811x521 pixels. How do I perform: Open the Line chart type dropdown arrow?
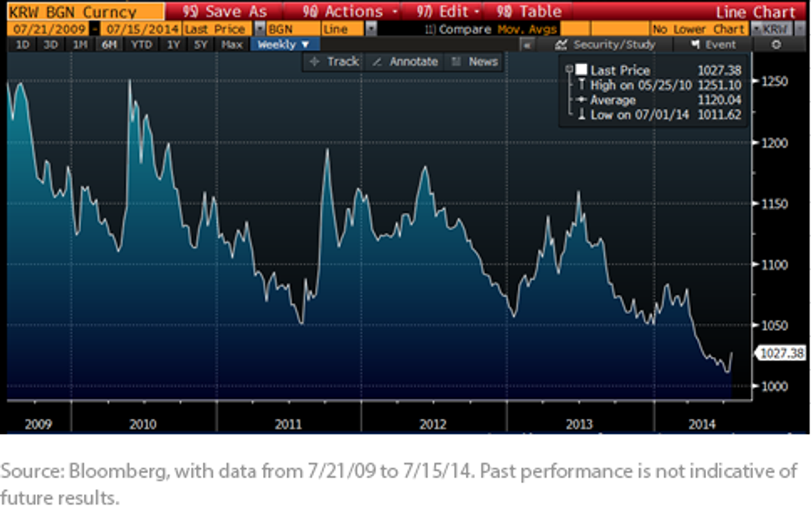coord(370,30)
